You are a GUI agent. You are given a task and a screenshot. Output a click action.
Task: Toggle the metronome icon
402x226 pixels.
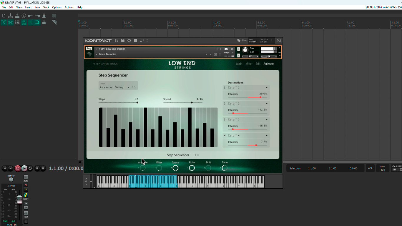pos(44,16)
